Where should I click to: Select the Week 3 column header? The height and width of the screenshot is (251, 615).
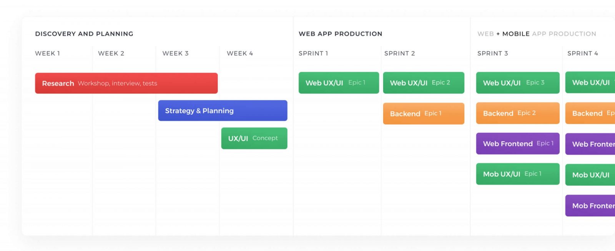click(x=175, y=53)
